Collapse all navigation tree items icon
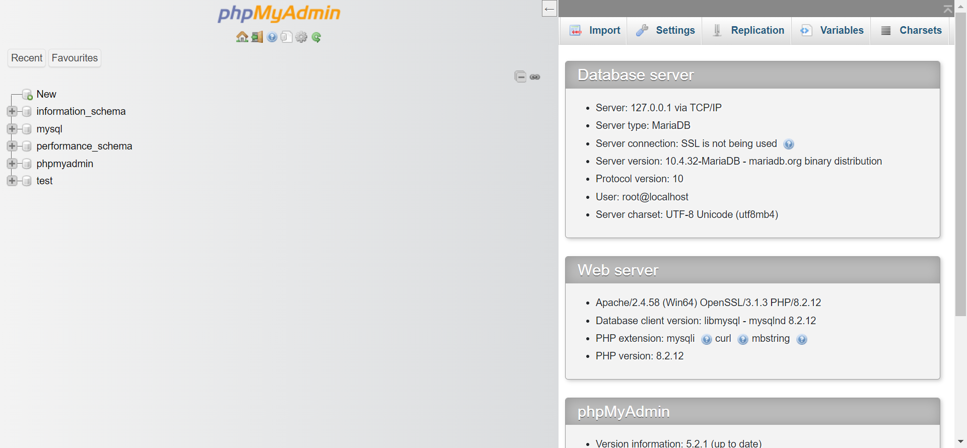The height and width of the screenshot is (448, 967). (x=520, y=77)
